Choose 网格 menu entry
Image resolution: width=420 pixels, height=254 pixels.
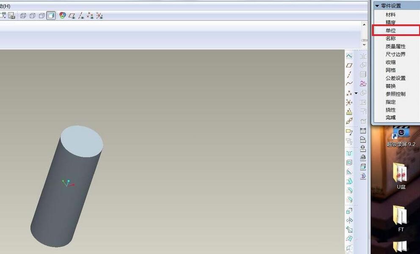[x=390, y=70]
